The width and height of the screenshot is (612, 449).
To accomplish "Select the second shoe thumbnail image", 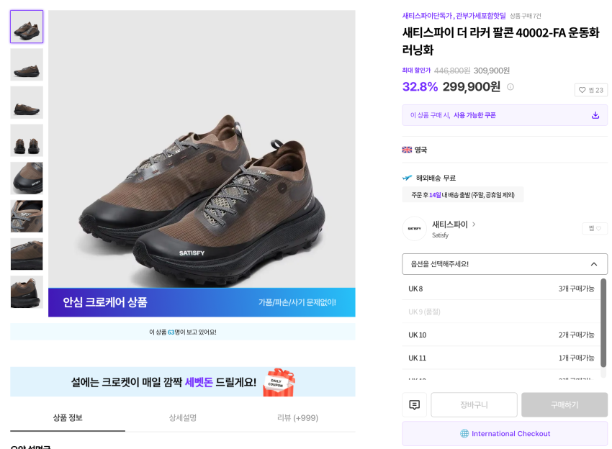I will pyautogui.click(x=27, y=65).
